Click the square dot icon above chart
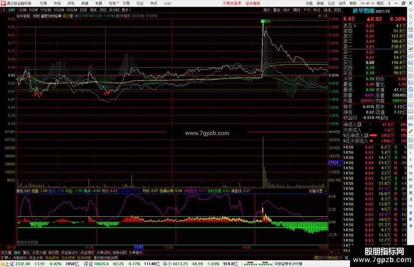414x267 pixels. pos(320,16)
